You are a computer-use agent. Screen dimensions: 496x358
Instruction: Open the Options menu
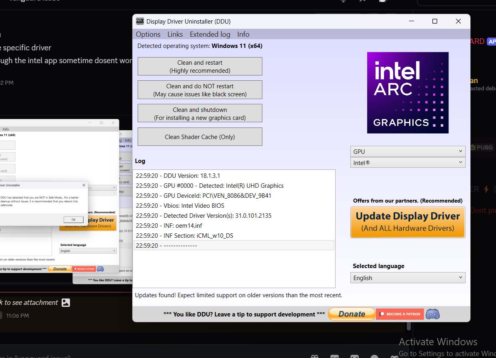(x=148, y=34)
